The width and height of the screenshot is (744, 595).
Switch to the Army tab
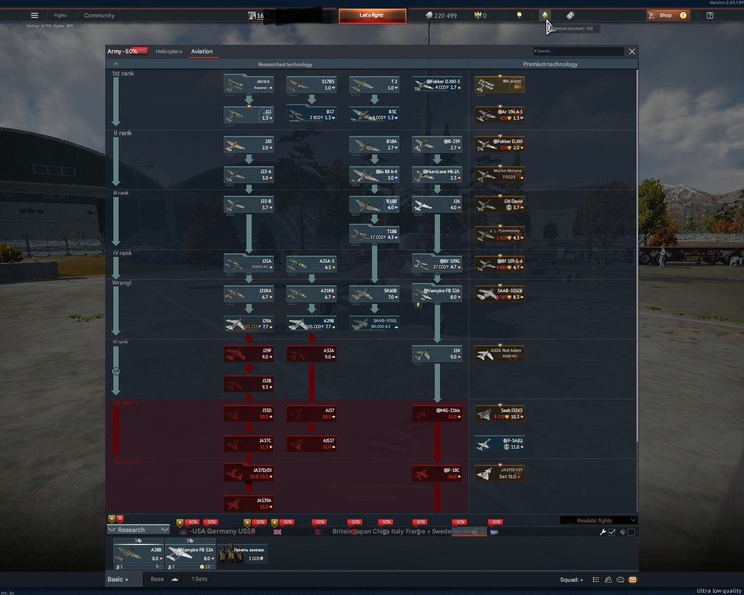pos(127,51)
